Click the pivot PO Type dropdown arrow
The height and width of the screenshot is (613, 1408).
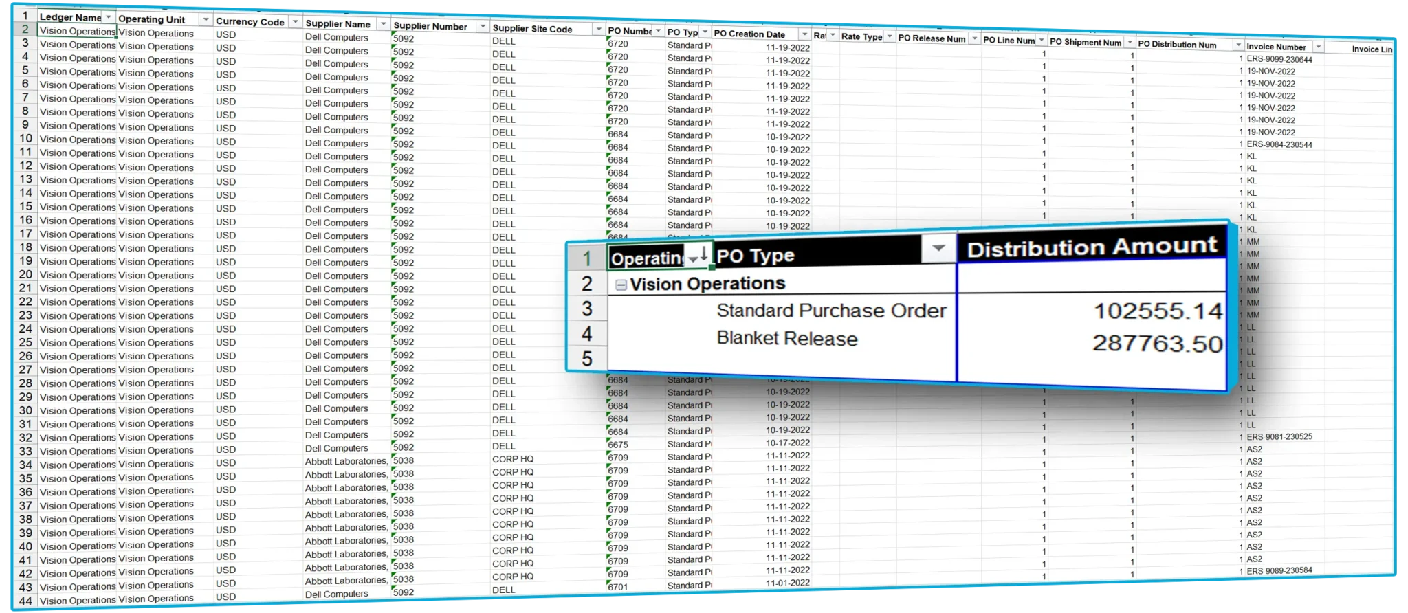(x=938, y=249)
